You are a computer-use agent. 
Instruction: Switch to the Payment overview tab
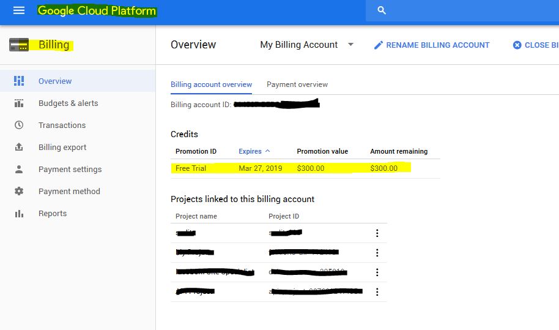(x=297, y=84)
